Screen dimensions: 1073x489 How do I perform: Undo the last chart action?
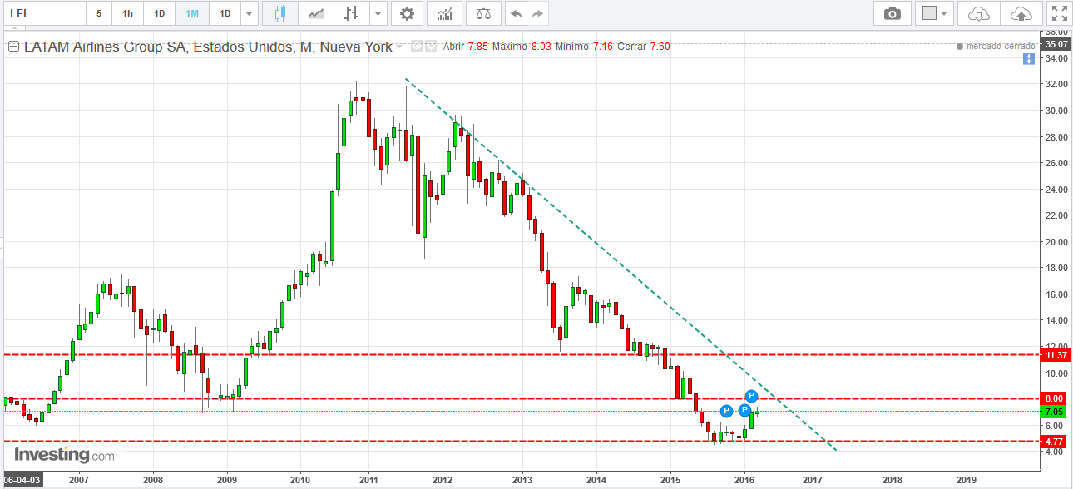click(x=517, y=13)
